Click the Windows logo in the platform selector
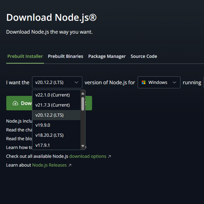Image resolution: width=204 pixels, height=204 pixels. coord(144,82)
